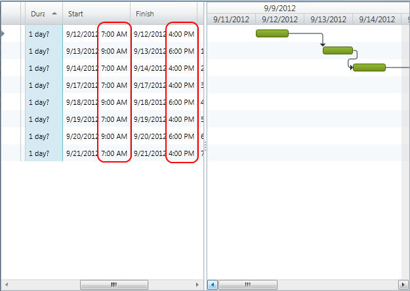Select the 9/9/2012 week header in timeline
The height and width of the screenshot is (291, 410).
point(279,8)
